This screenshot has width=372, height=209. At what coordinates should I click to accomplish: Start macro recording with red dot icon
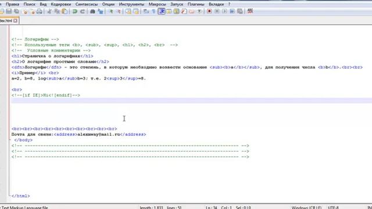coord(209,11)
